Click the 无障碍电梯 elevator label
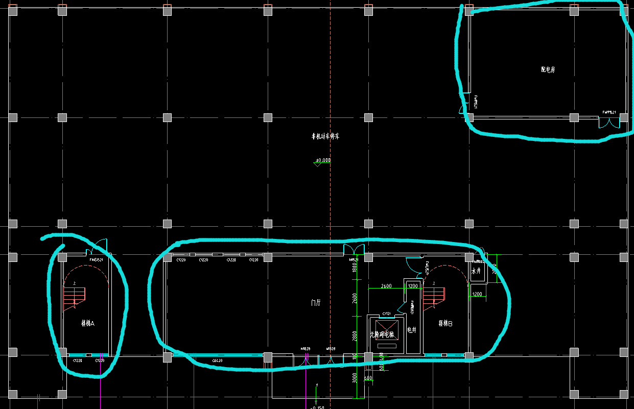 point(382,335)
